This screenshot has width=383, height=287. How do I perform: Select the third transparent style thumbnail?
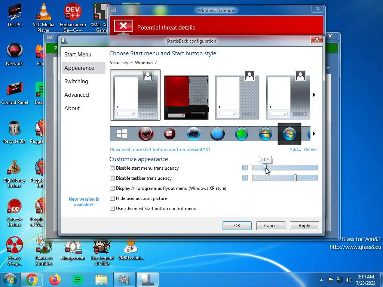pos(237,95)
